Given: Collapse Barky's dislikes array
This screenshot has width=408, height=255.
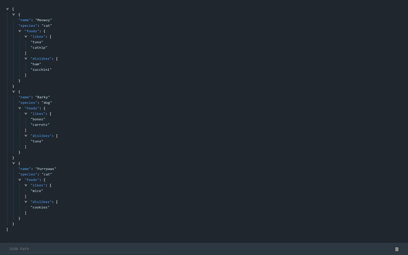Looking at the screenshot, I should (26, 135).
